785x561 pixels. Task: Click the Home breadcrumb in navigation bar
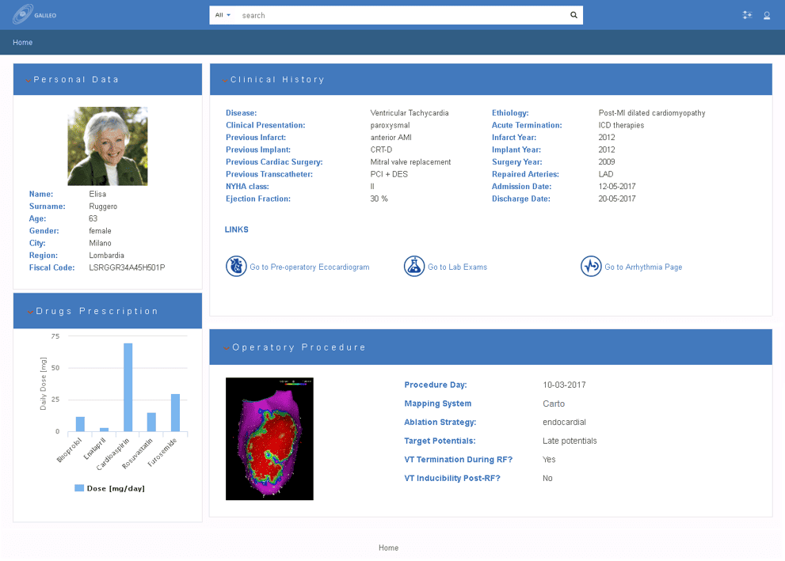22,42
